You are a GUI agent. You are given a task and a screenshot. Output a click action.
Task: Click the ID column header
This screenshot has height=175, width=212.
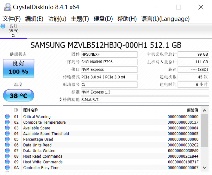click(16, 110)
